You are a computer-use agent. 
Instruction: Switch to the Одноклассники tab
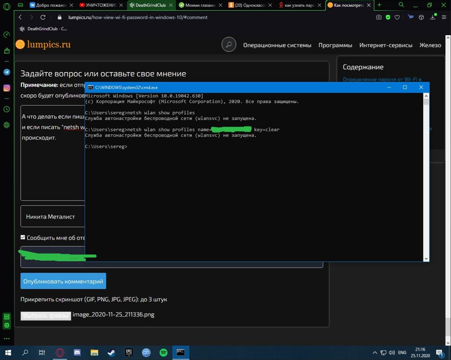[250, 5]
